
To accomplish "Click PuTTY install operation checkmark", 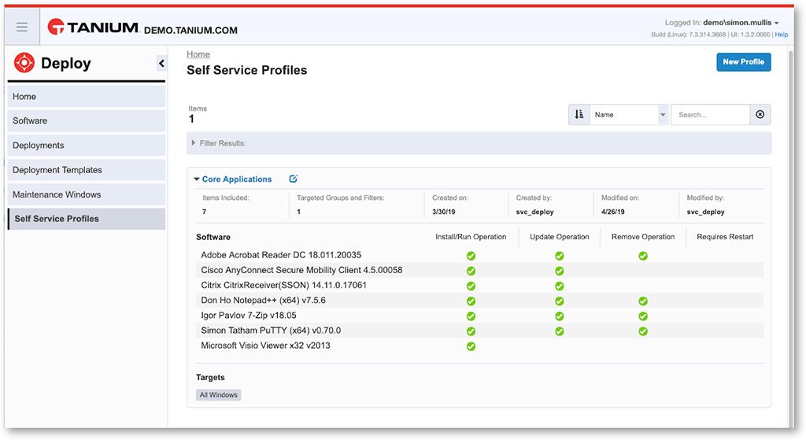I will tap(471, 331).
